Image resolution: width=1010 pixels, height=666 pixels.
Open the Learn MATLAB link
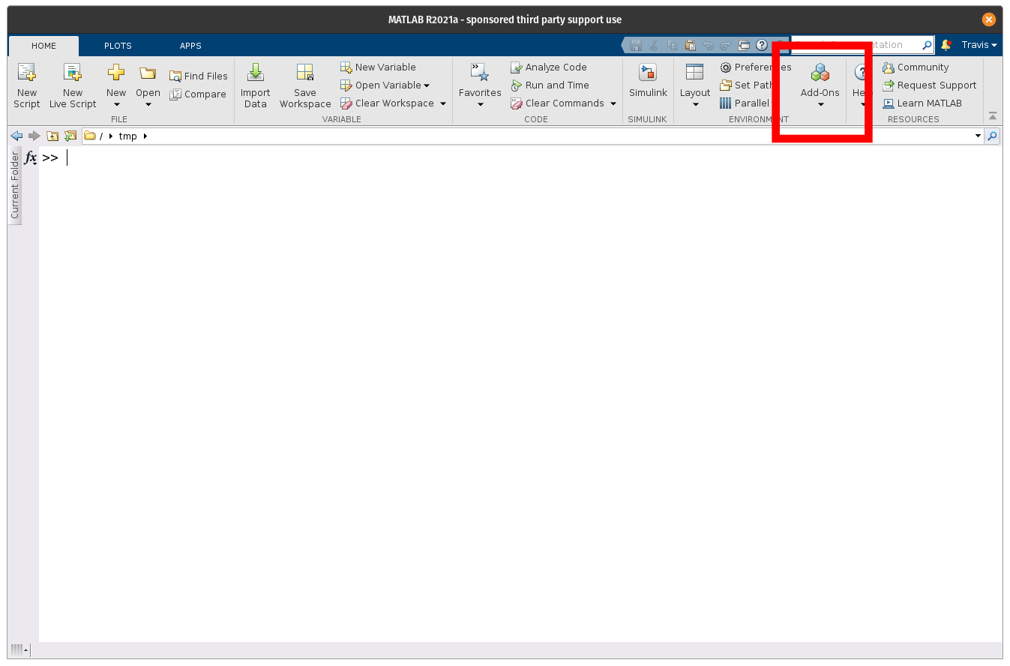[x=922, y=103]
